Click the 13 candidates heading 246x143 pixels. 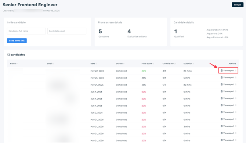16,55
